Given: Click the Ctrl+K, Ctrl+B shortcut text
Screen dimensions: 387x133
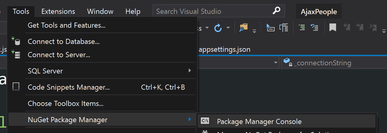Looking at the screenshot, I should (x=163, y=87).
